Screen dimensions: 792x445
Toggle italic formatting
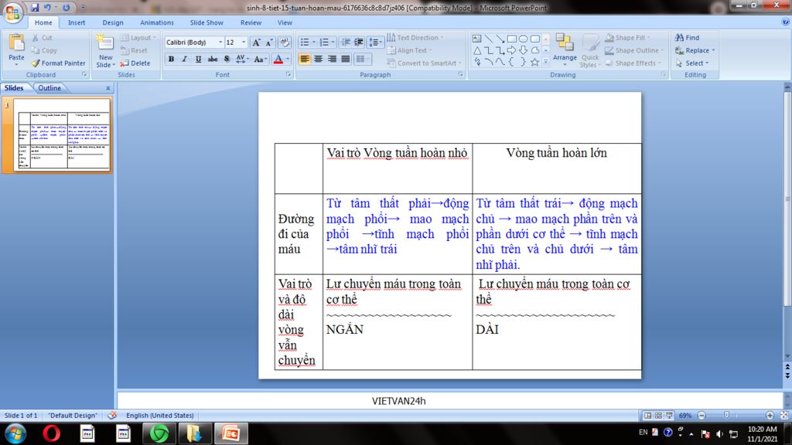tap(184, 59)
